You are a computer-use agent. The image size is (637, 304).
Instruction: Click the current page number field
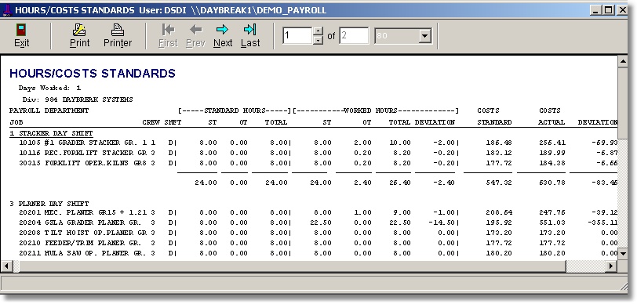(297, 36)
